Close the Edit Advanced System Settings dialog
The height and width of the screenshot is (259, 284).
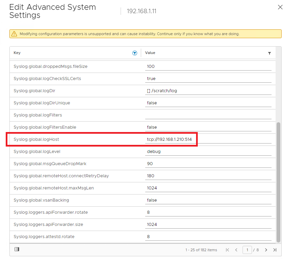click(280, 7)
